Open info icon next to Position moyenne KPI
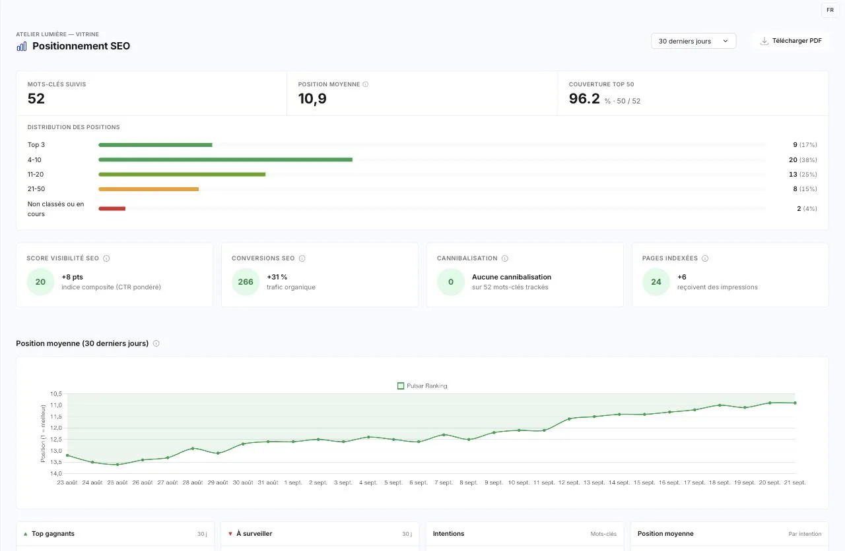 [366, 84]
